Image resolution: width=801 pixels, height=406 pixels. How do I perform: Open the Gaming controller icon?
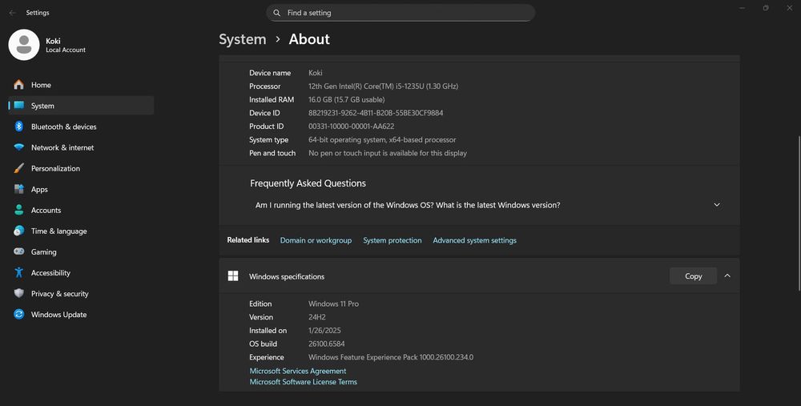click(x=18, y=251)
